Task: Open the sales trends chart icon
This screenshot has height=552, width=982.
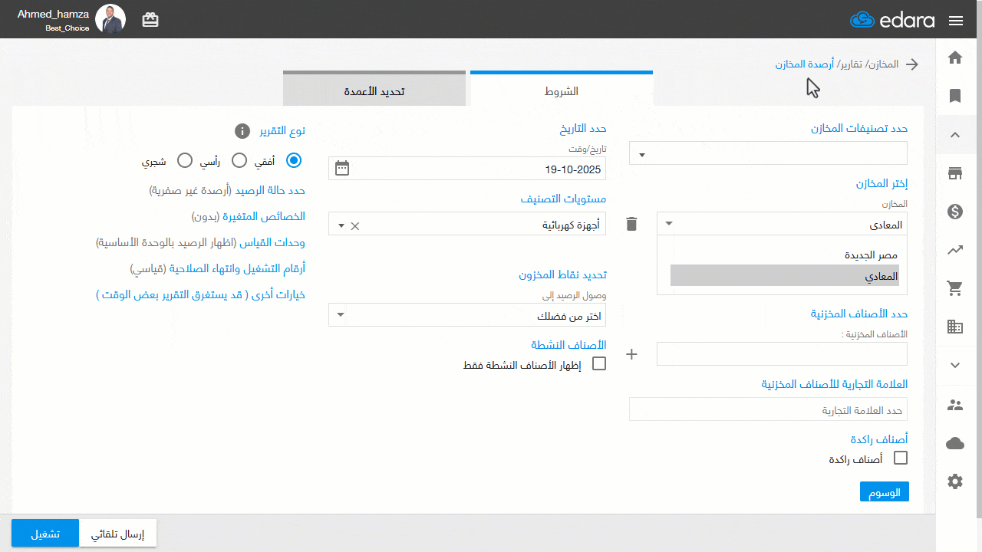Action: pos(955,250)
